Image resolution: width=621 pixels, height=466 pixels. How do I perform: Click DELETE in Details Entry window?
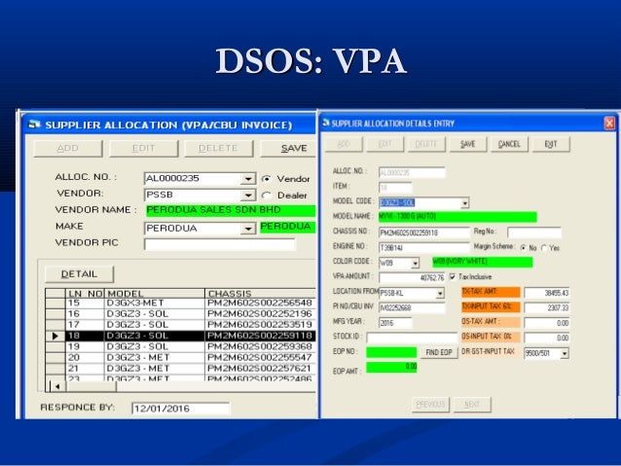(x=426, y=144)
